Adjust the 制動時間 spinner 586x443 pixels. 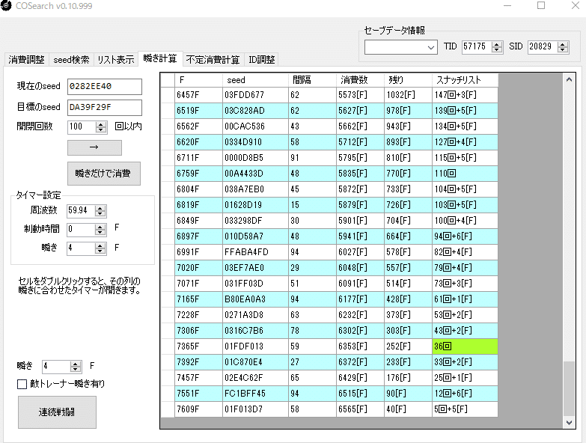pos(100,230)
